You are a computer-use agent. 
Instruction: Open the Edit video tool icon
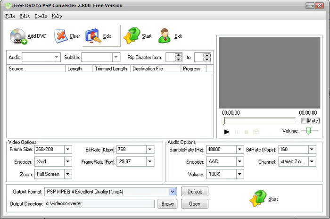pos(92,36)
